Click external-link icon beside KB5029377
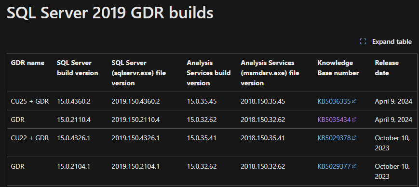This screenshot has height=187, width=419. (x=354, y=166)
